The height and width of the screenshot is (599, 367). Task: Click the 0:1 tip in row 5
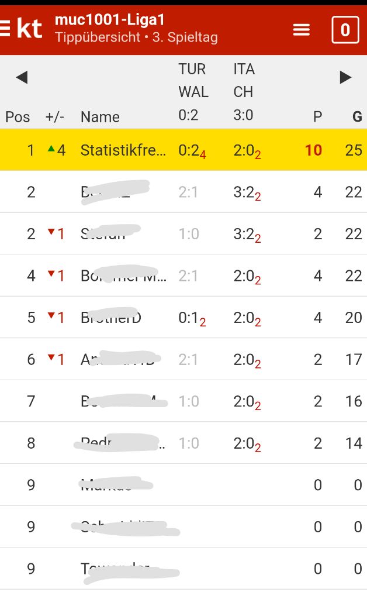[189, 318]
